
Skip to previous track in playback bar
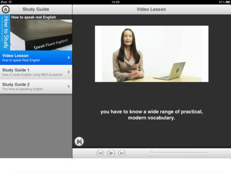click(100, 153)
